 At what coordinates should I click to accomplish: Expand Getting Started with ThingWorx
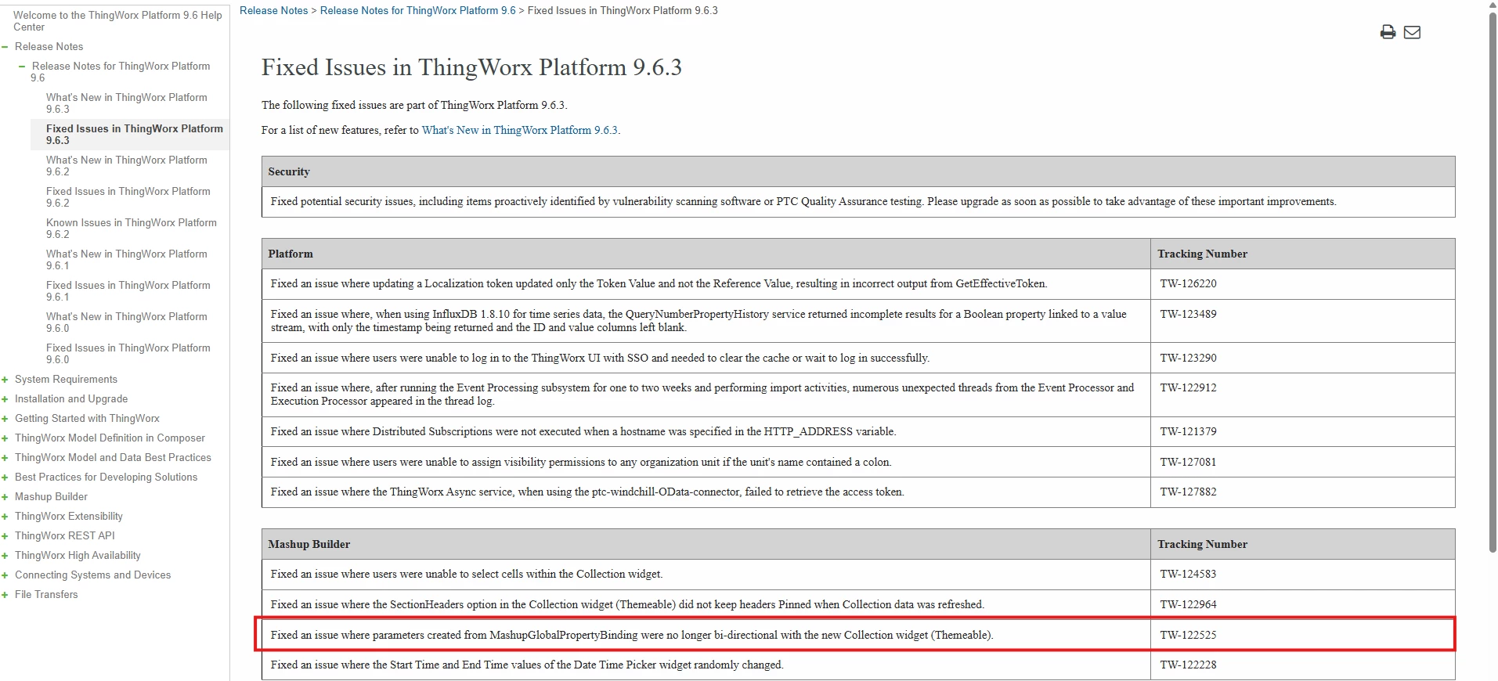pyautogui.click(x=5, y=419)
